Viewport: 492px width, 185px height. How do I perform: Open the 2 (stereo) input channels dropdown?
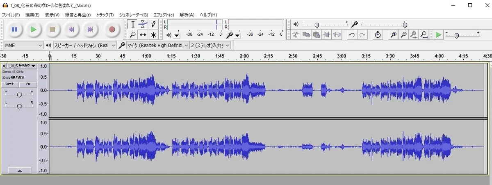210,45
